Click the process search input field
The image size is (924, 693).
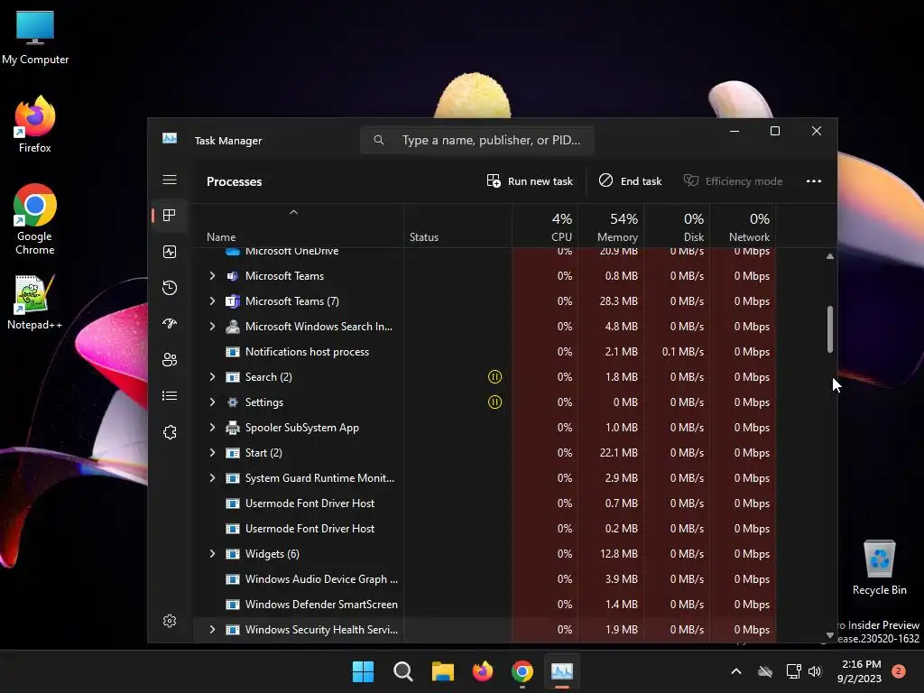(x=476, y=140)
